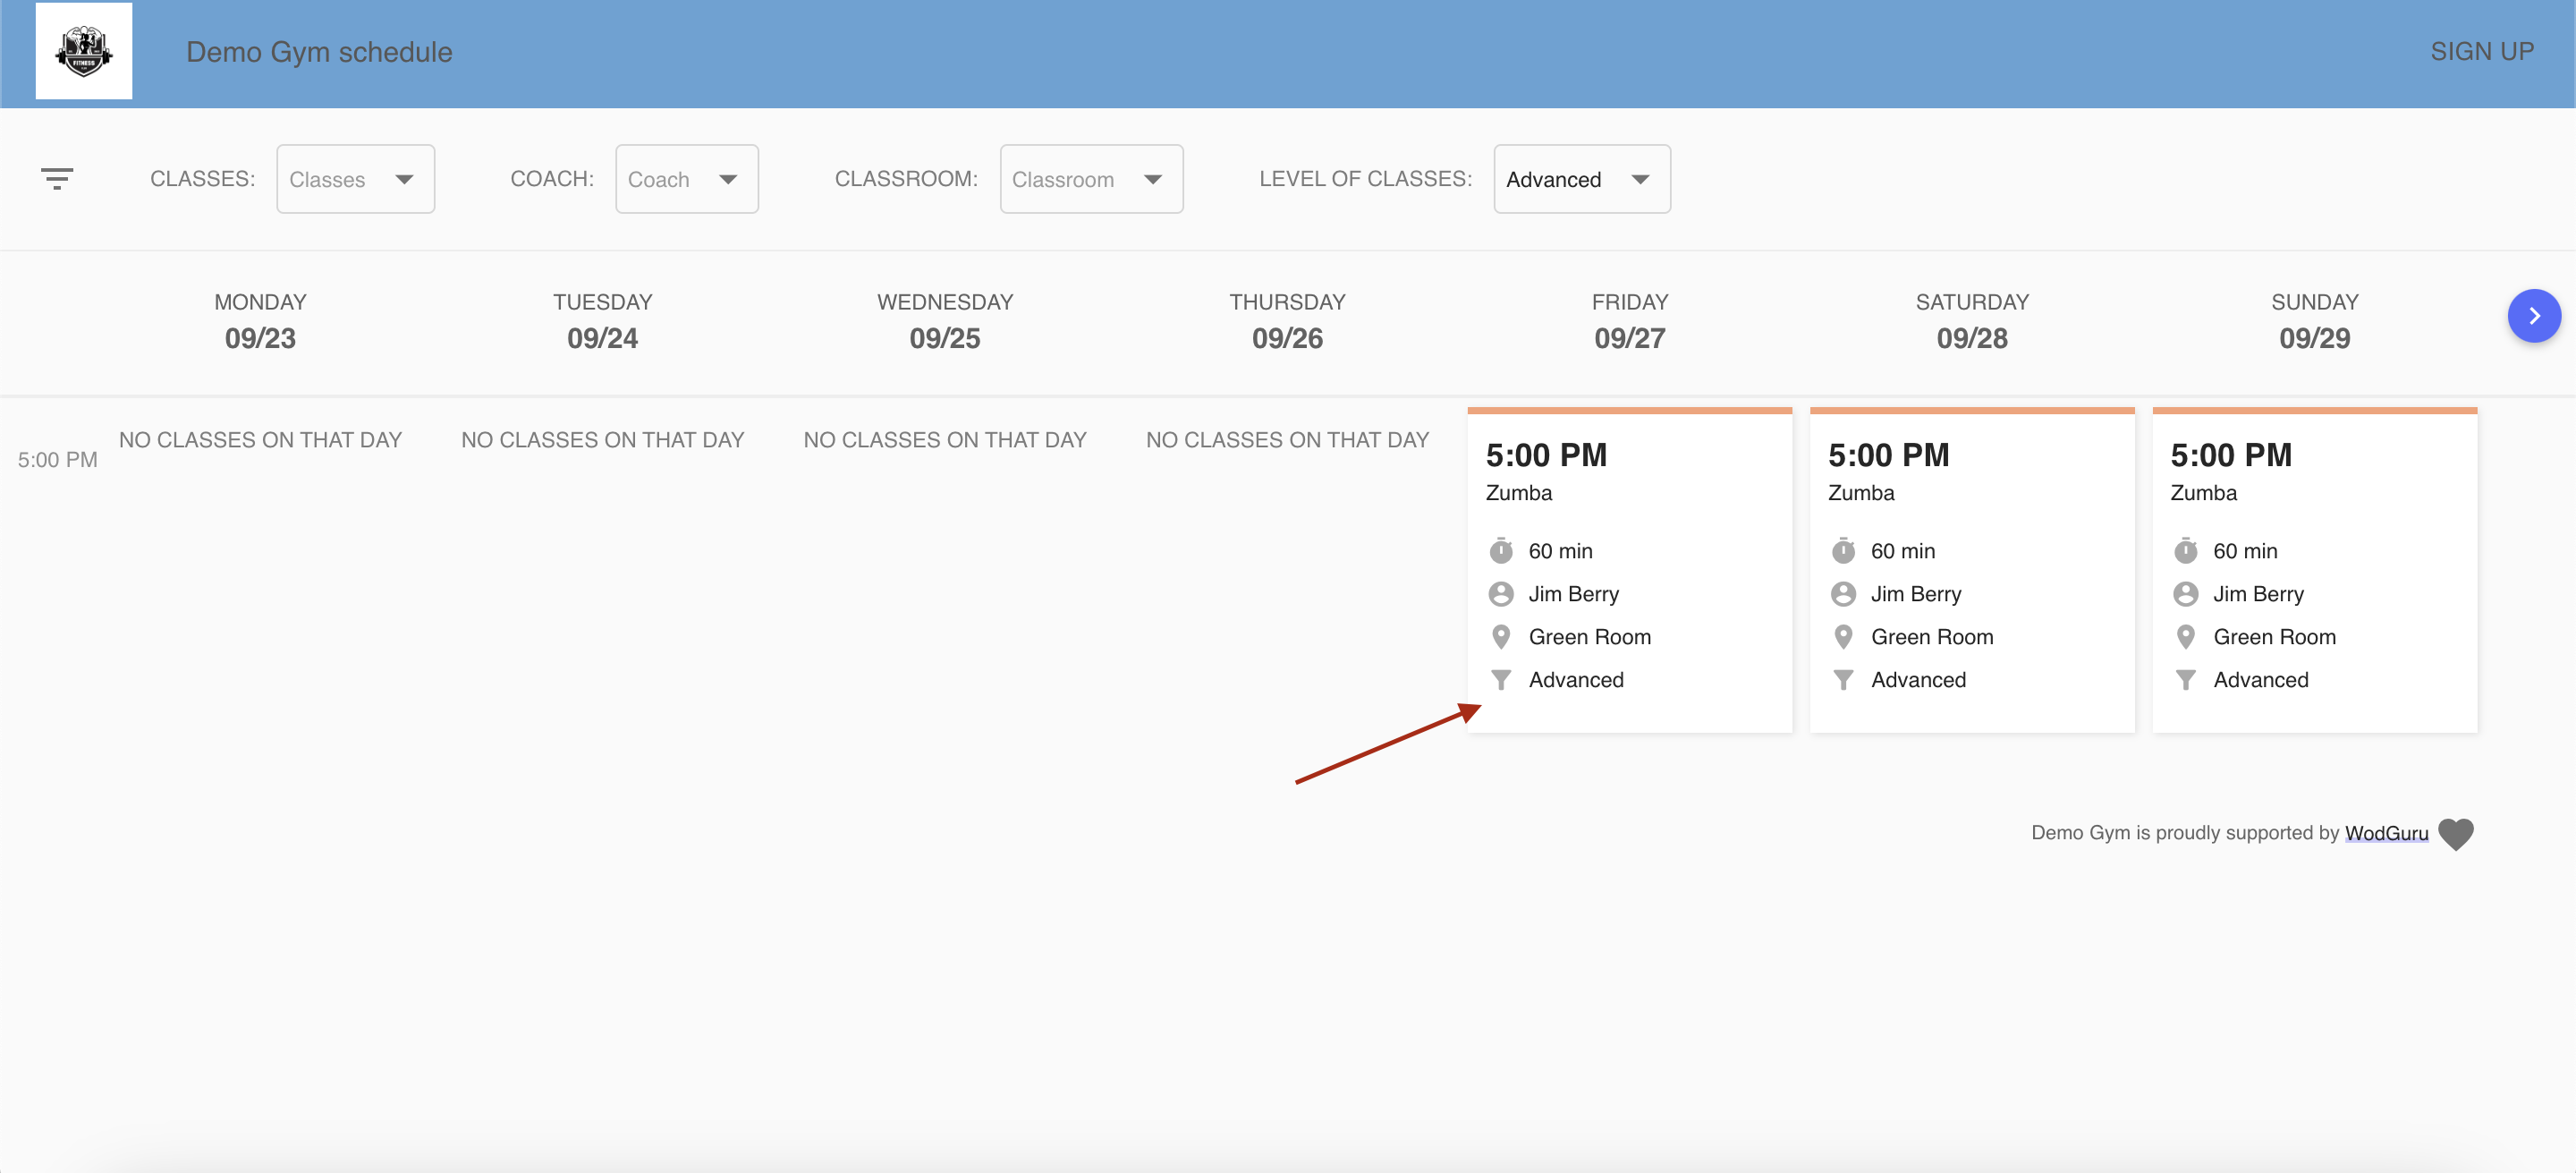
Task: Click Advanced level text on Sunday's card
Action: pos(2260,680)
